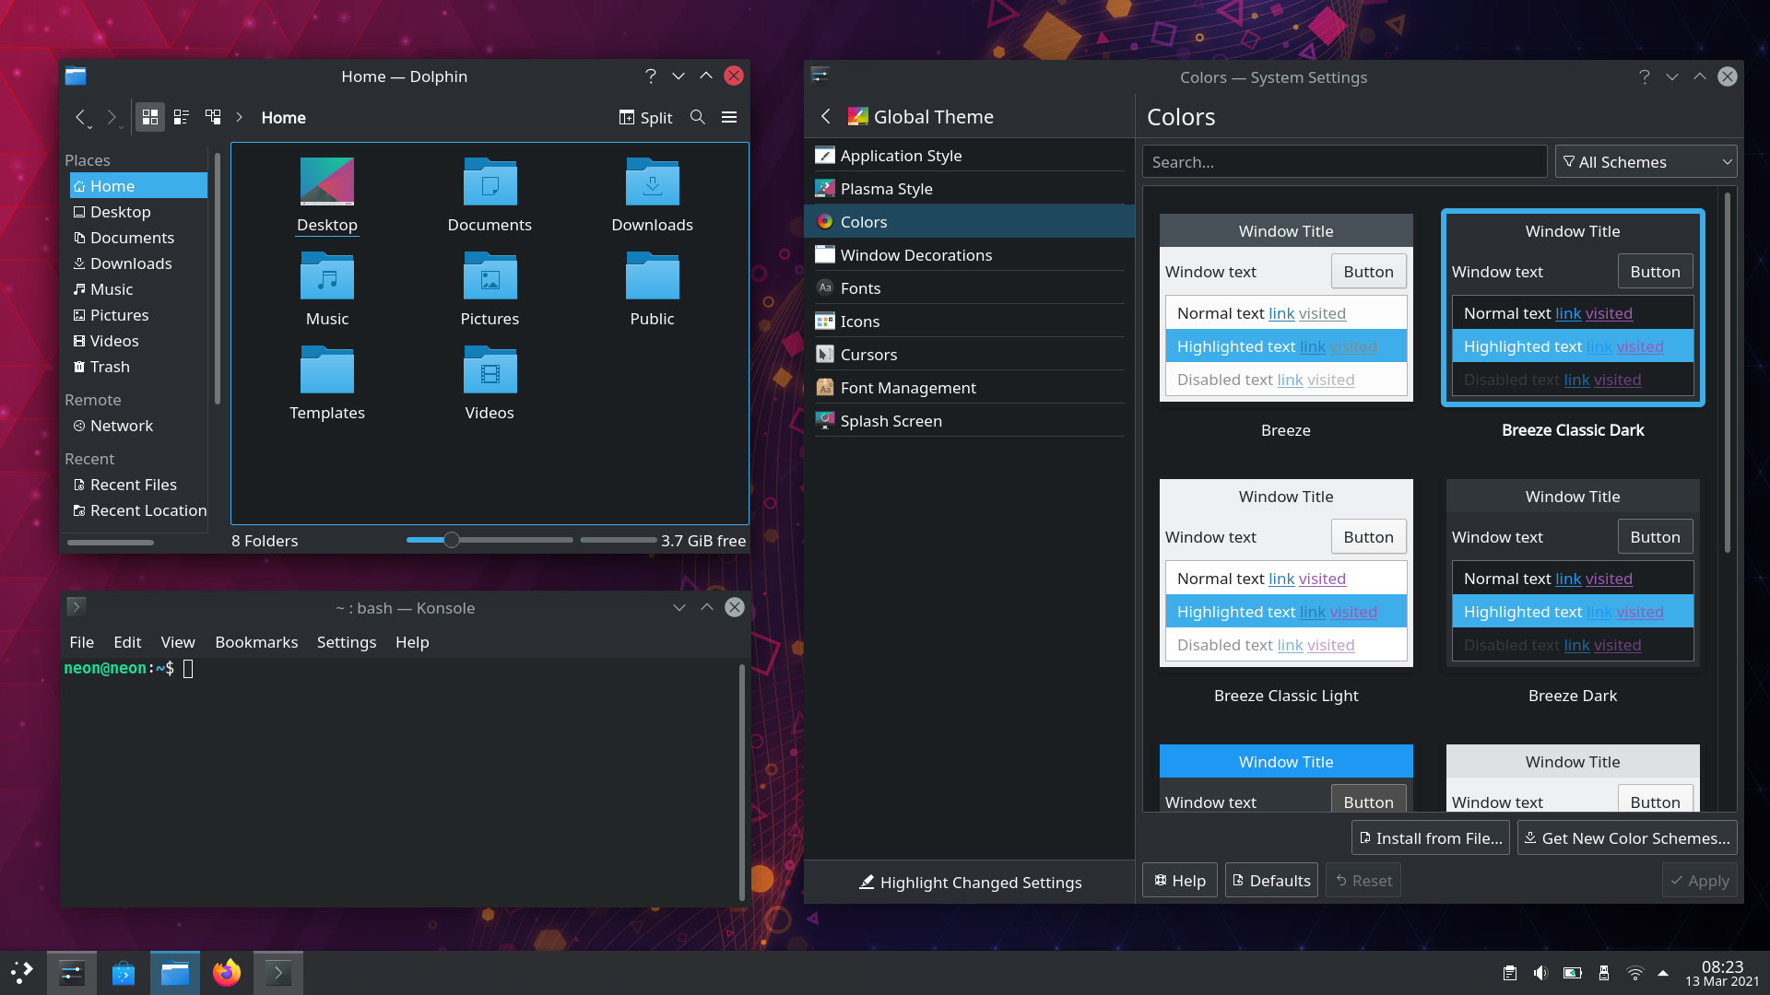1770x995 pixels.
Task: Open Dolphin search magnifier
Action: (698, 117)
